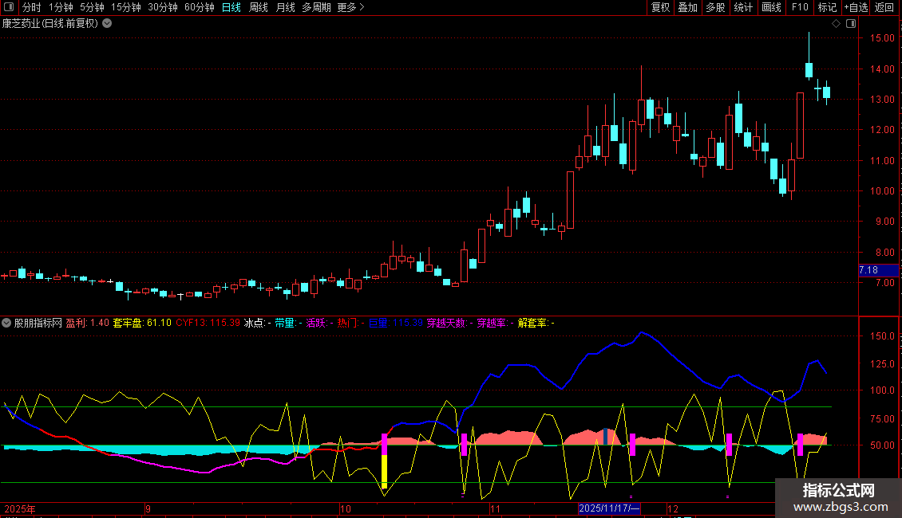Select the 日线 daily tab
This screenshot has width=902, height=518.
click(x=231, y=7)
